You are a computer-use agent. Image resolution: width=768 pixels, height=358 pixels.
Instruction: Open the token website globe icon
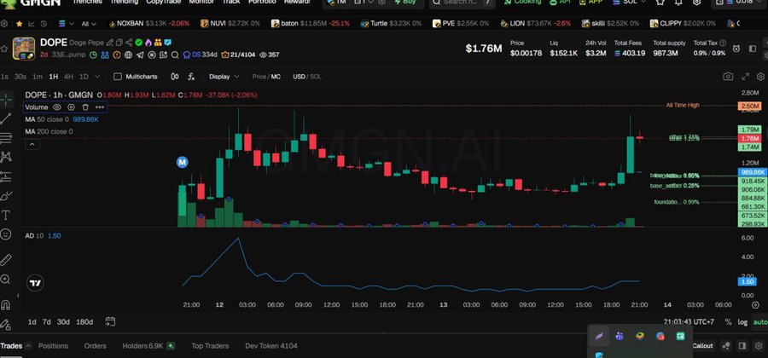tap(128, 55)
